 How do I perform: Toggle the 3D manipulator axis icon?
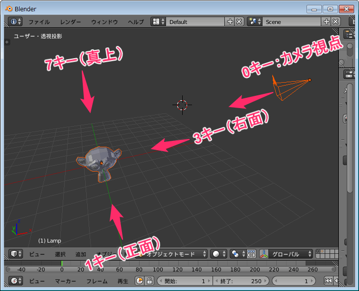(x=264, y=254)
